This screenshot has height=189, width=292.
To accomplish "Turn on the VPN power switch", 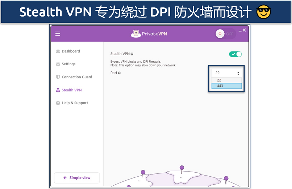I will 225,34.
